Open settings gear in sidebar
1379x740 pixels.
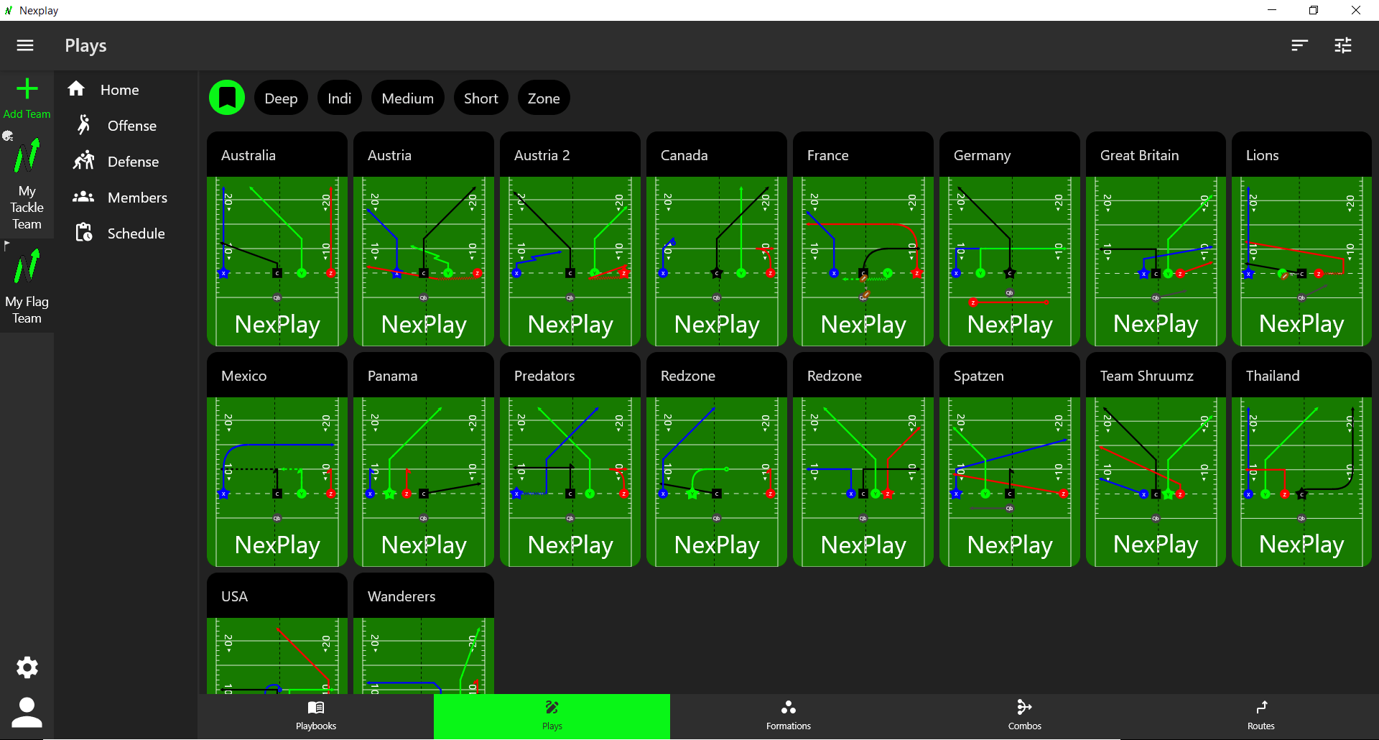click(27, 667)
